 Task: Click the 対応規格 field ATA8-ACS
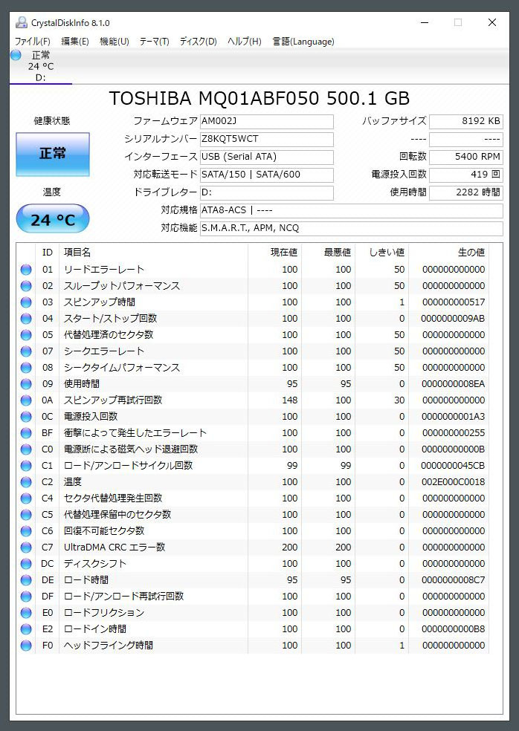coord(352,210)
